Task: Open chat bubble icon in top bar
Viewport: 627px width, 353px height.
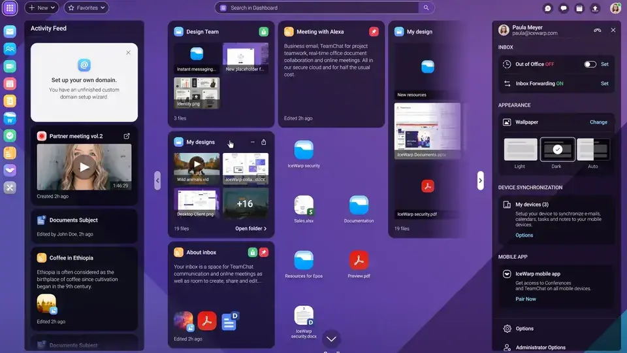Action: click(x=548, y=8)
